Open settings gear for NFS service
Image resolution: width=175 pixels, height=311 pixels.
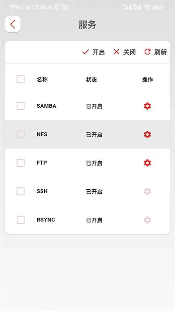point(147,135)
